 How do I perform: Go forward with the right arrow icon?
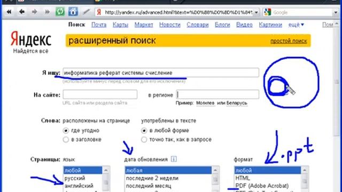(34, 12)
